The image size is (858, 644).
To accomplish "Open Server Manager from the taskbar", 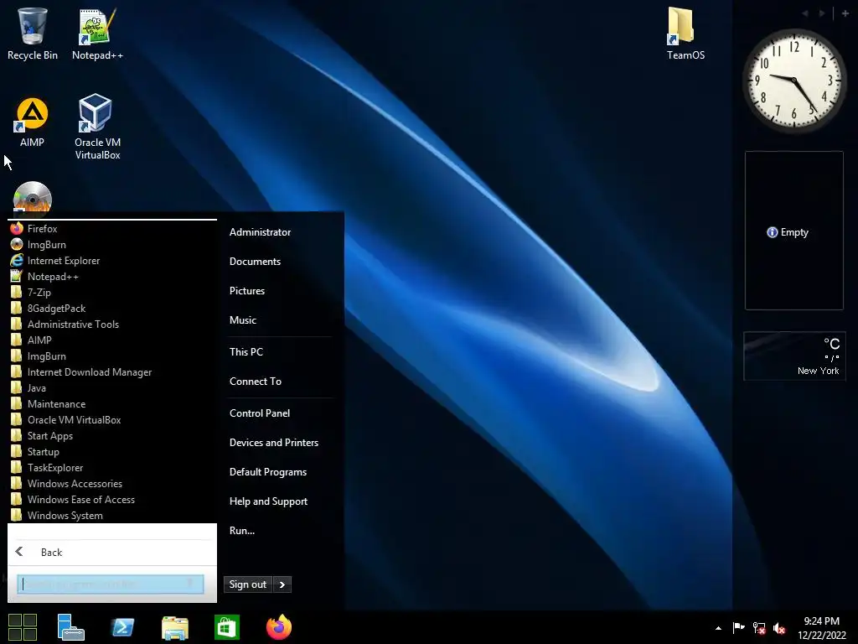I will point(70,627).
